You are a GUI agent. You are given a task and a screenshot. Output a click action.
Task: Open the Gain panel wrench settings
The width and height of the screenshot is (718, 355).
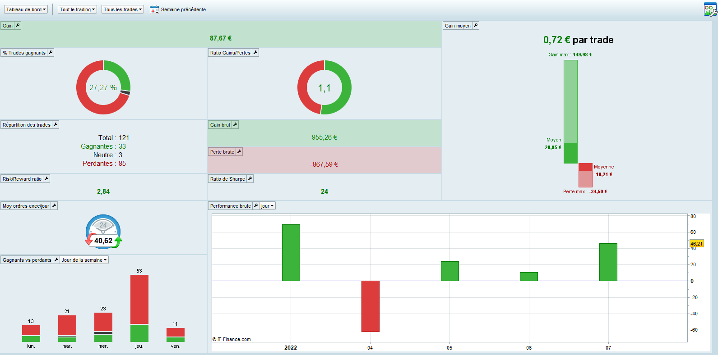18,26
